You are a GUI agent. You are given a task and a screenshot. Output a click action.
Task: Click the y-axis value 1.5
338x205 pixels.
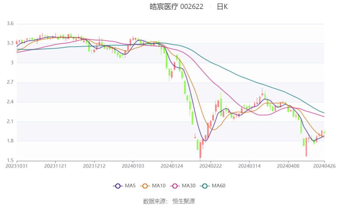coord(10,160)
